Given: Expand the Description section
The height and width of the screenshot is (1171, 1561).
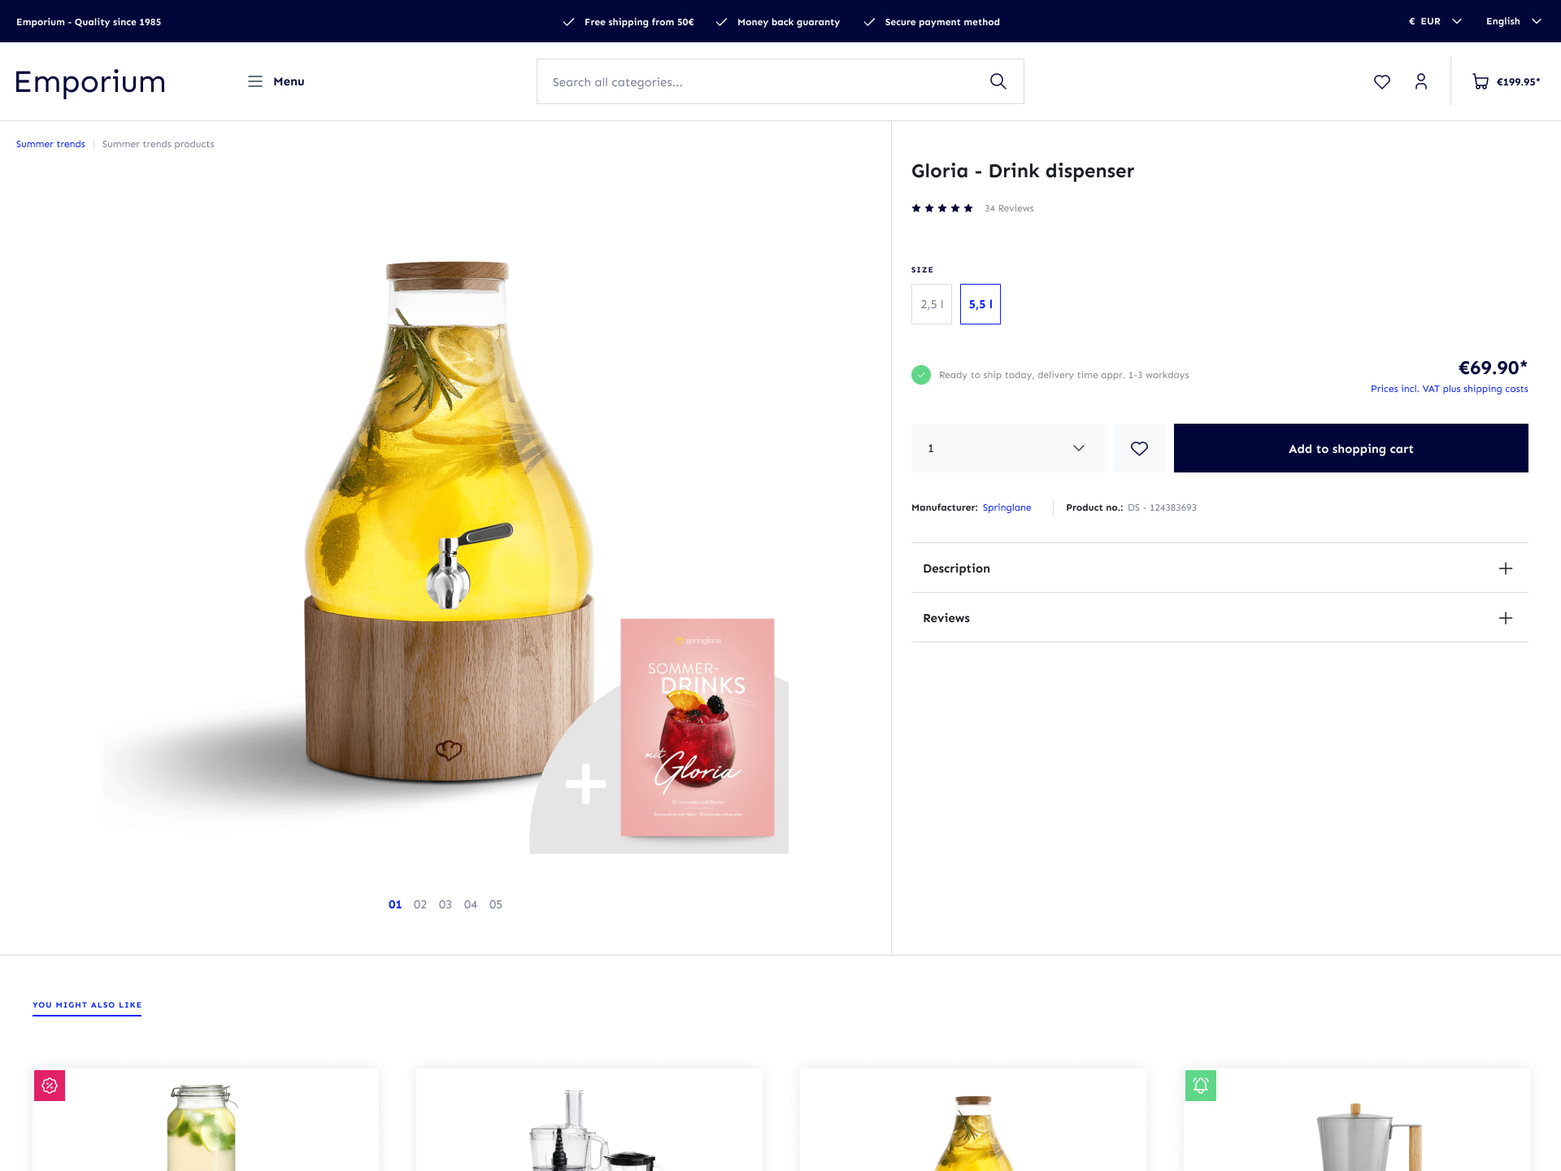Looking at the screenshot, I should 1219,568.
